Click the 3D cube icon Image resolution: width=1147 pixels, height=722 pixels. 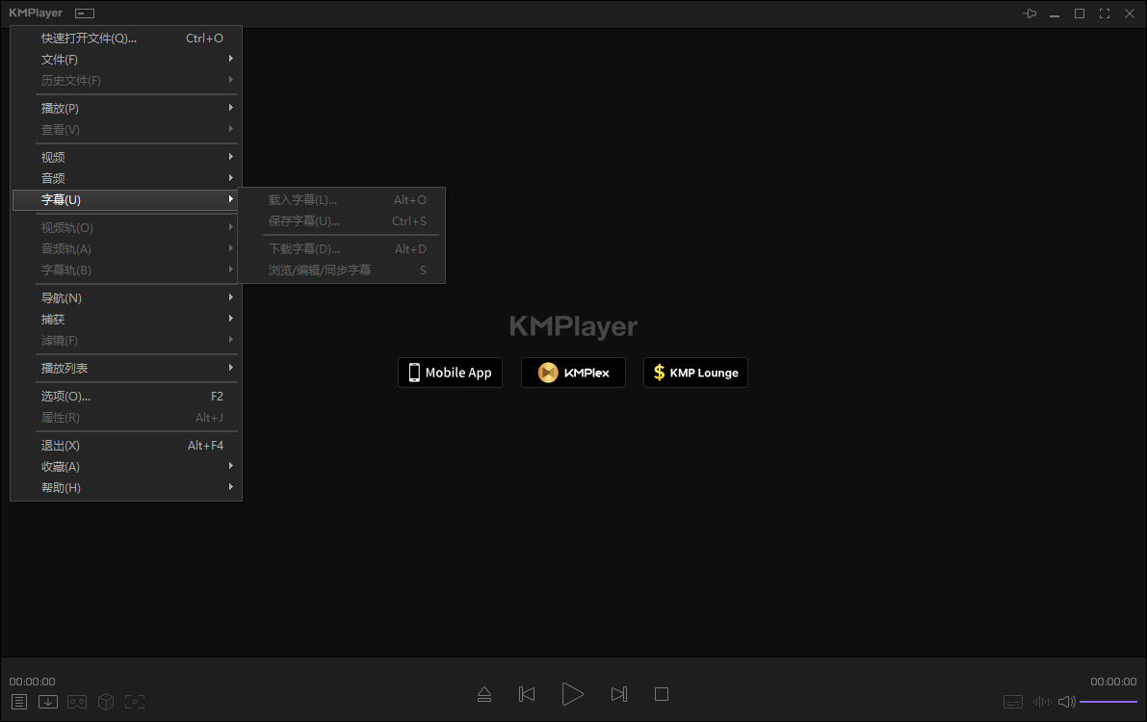106,702
